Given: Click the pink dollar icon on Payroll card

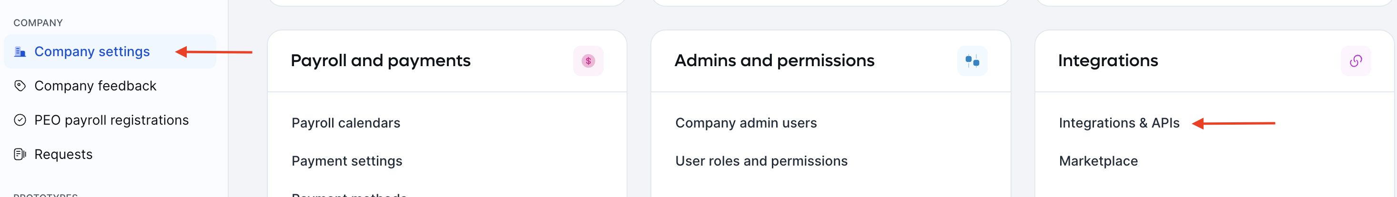Looking at the screenshot, I should point(588,61).
